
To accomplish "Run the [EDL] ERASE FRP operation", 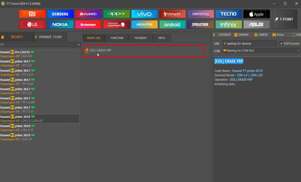I will (144, 51).
